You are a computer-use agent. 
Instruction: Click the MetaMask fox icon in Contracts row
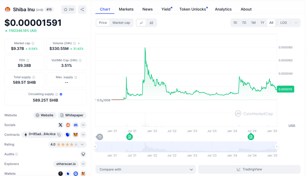click(75, 135)
